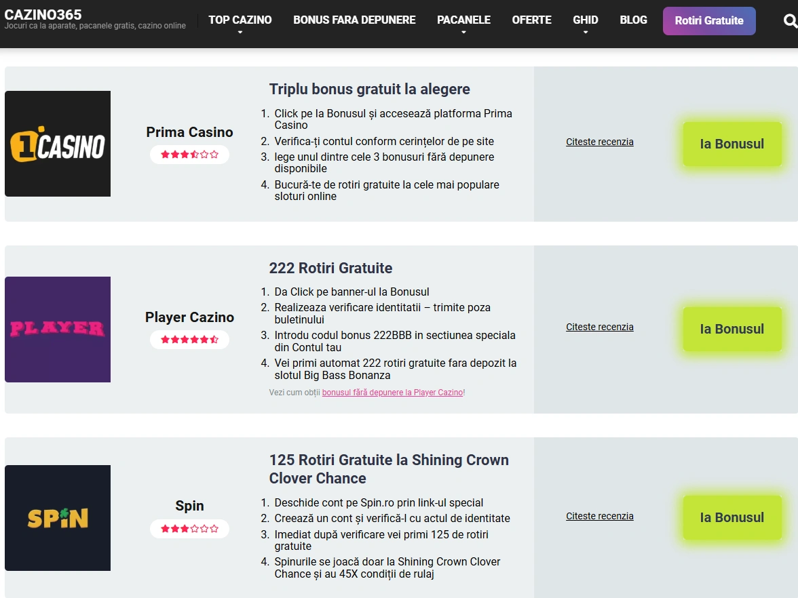Open Citeste recenzia for Prima Casino

600,142
